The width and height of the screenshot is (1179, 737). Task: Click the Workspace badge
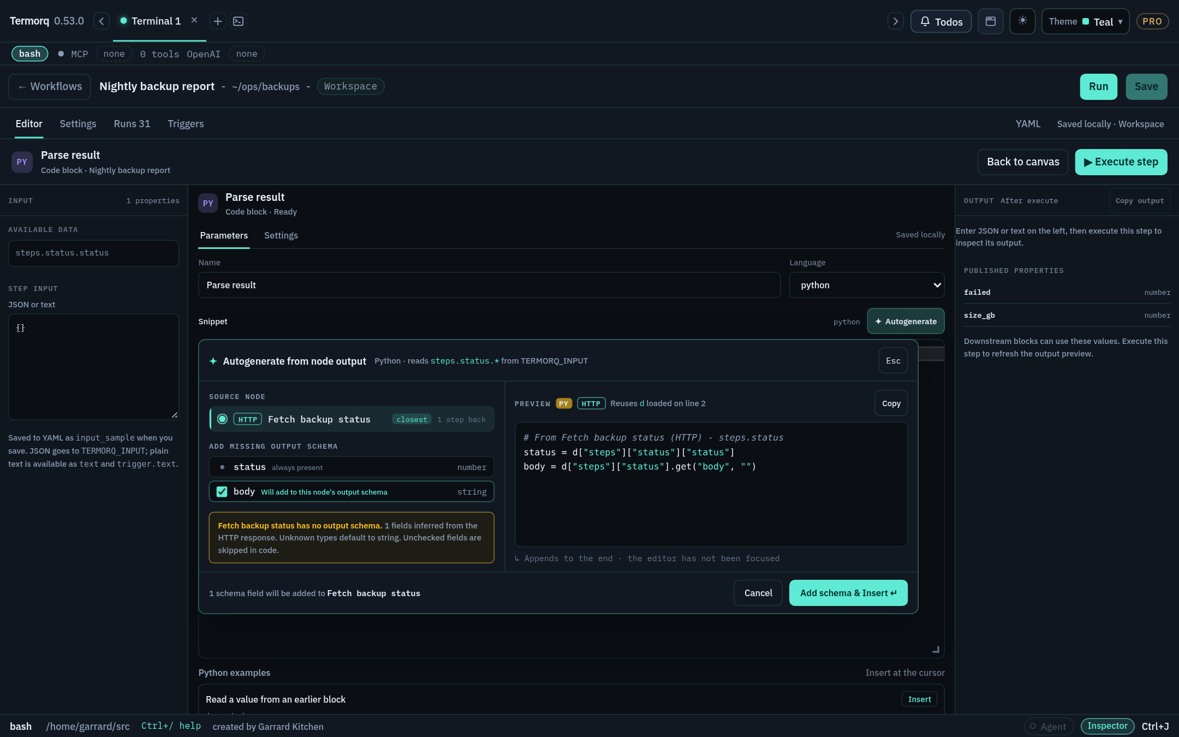pyautogui.click(x=350, y=86)
